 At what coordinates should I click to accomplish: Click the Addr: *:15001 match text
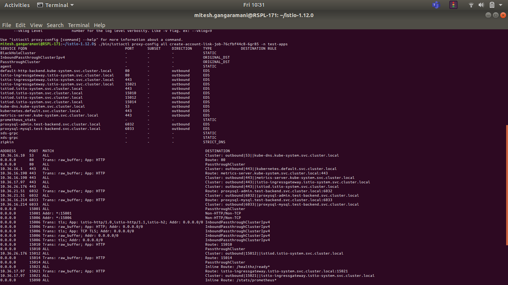pyautogui.click(x=57, y=213)
